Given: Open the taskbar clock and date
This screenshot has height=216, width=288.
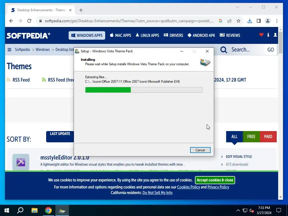Looking at the screenshot, I should point(264,210).
